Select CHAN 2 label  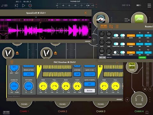pos(62,111)
